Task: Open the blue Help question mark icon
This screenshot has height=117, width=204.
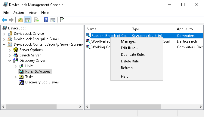Action: pyautogui.click(x=46, y=20)
